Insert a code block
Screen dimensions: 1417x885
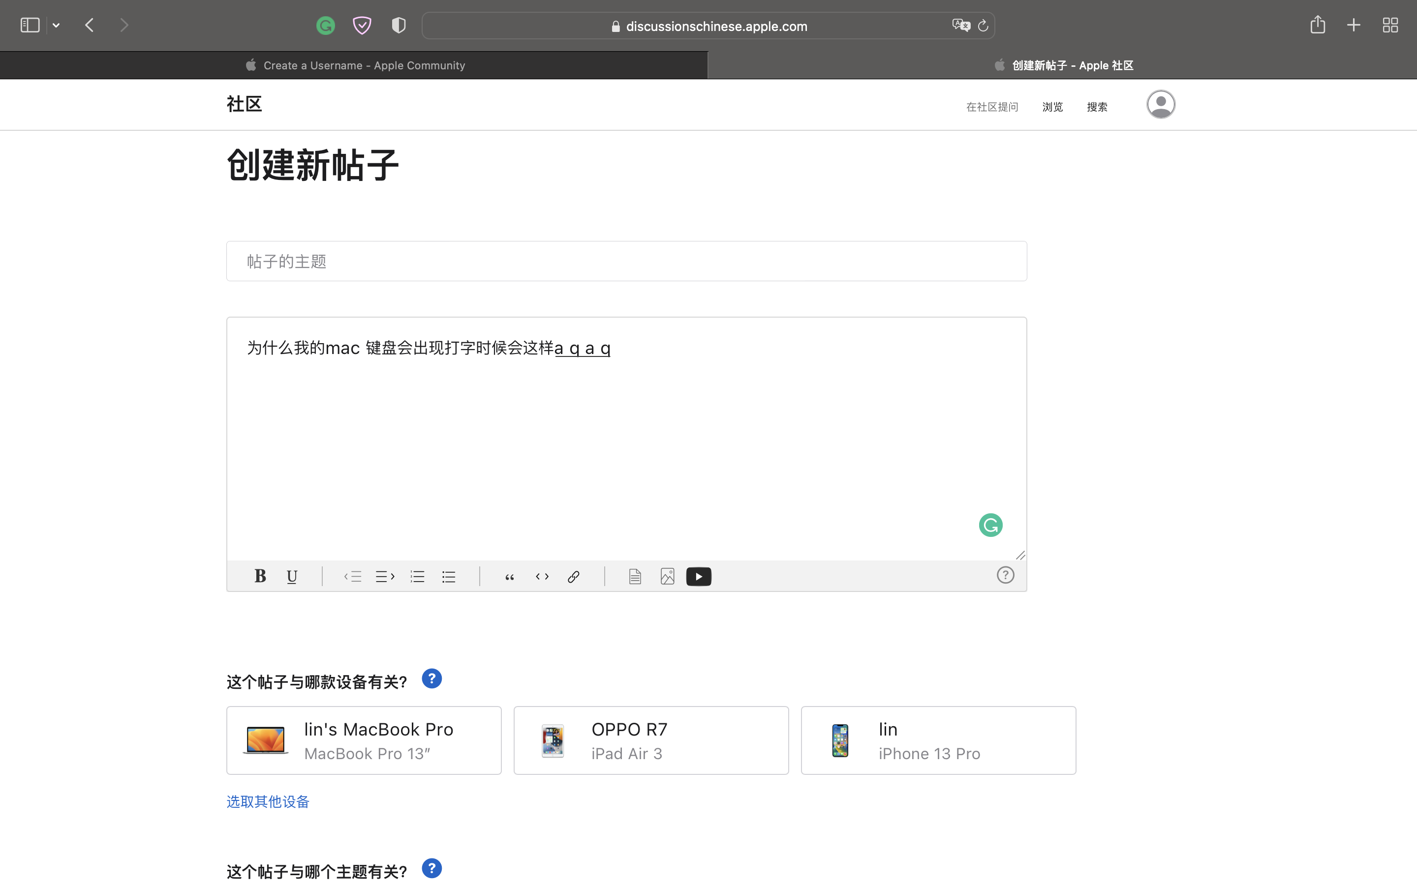point(542,577)
